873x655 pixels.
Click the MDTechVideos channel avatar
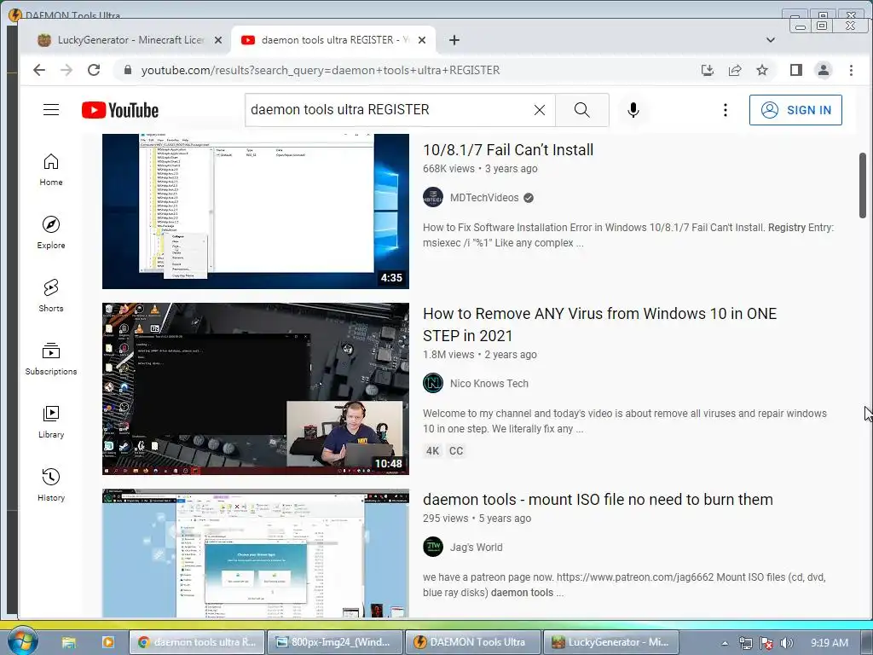tap(433, 197)
